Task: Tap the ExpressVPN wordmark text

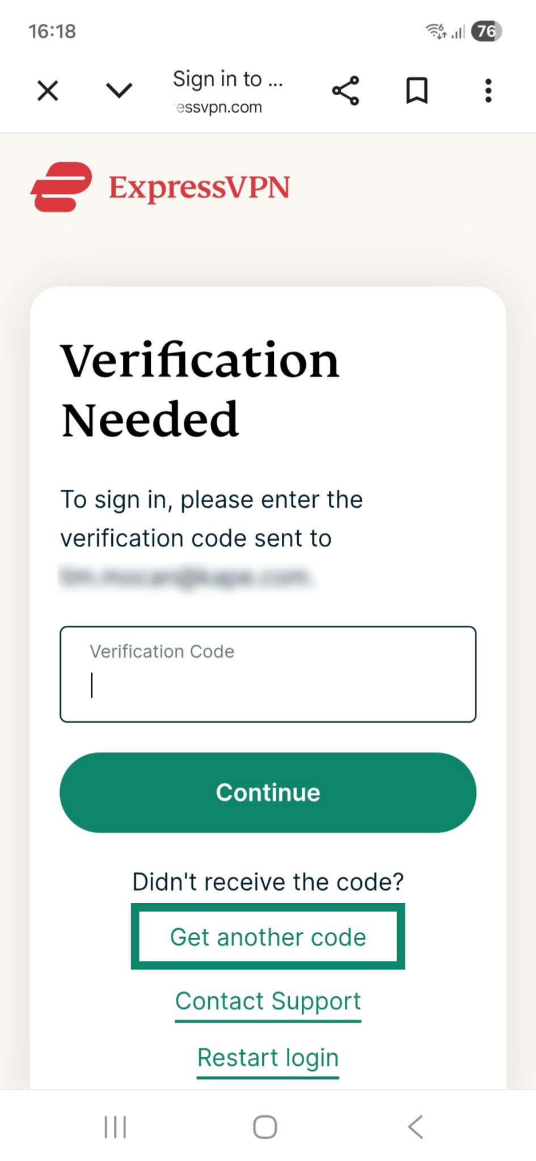Action: (199, 188)
